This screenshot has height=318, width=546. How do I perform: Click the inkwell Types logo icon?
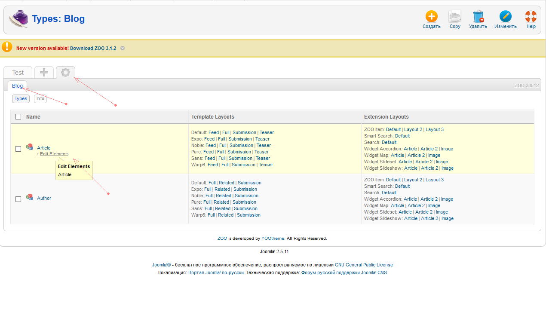coord(18,18)
